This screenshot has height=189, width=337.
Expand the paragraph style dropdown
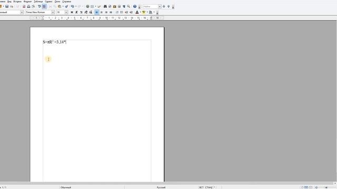point(22,12)
